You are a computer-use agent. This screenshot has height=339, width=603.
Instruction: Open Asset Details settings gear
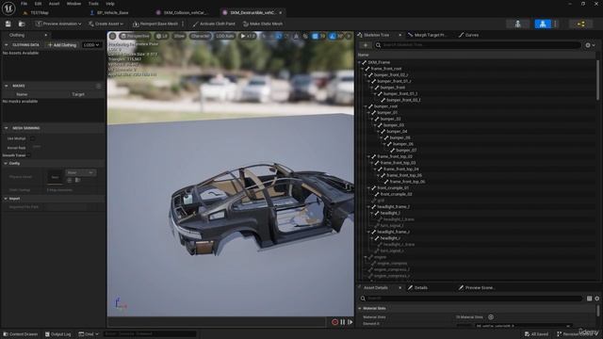(596, 299)
